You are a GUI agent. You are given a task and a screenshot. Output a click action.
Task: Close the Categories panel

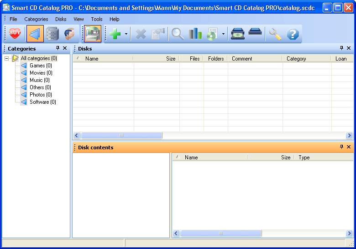65,48
